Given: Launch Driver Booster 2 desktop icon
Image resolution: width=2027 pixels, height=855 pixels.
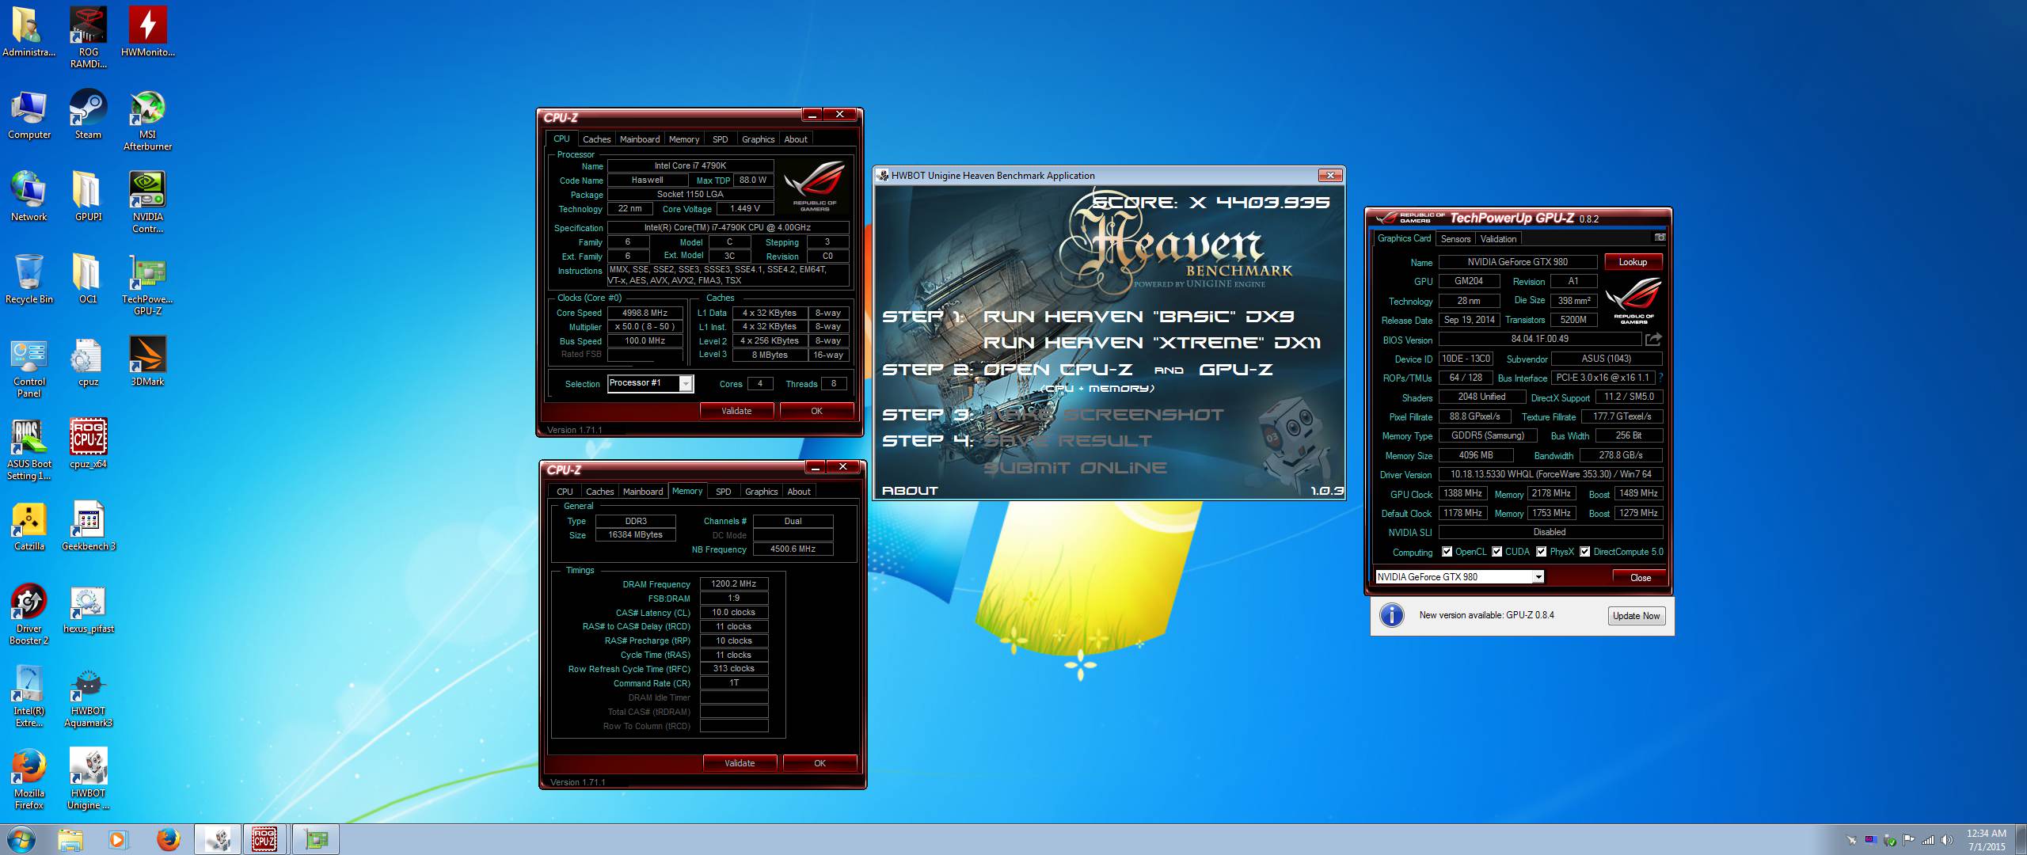Looking at the screenshot, I should [x=29, y=614].
